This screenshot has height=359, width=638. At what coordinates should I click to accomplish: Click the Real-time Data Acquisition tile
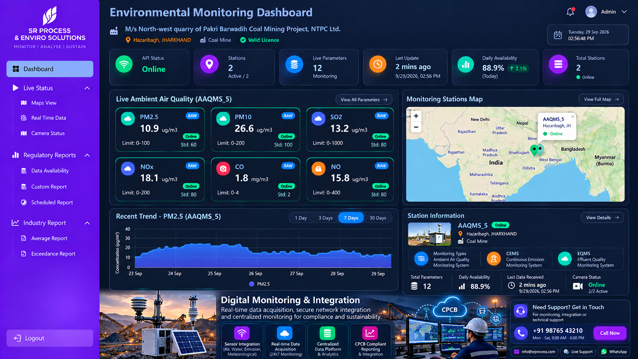pyautogui.click(x=285, y=341)
